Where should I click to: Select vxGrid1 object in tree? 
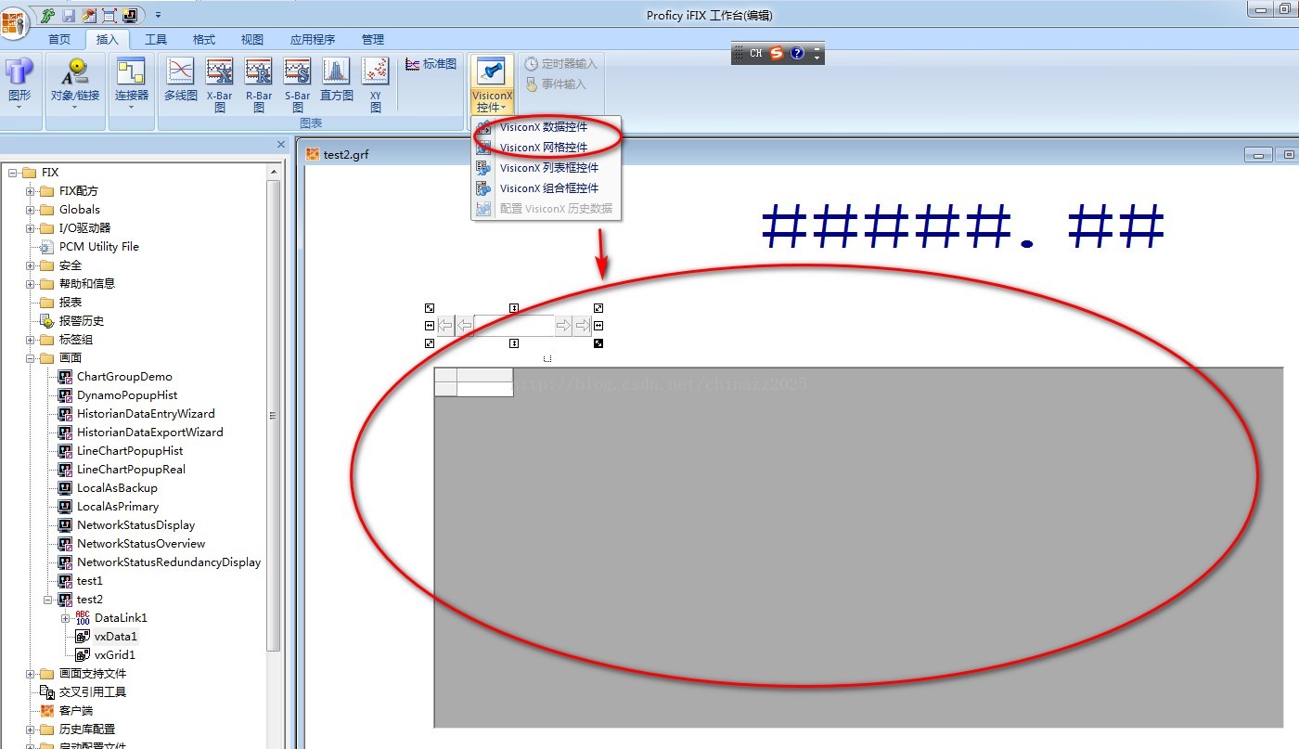[115, 655]
